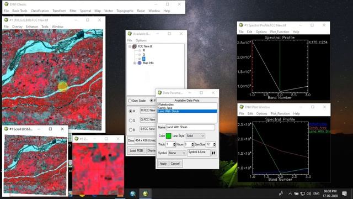The height and width of the screenshot is (199, 353).
Task: Click the Cancel button in Data Parameters
Action: [175, 164]
